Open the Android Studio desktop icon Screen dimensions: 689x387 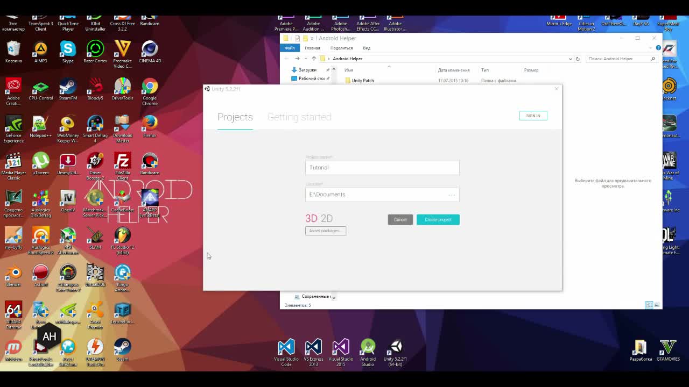pyautogui.click(x=368, y=353)
